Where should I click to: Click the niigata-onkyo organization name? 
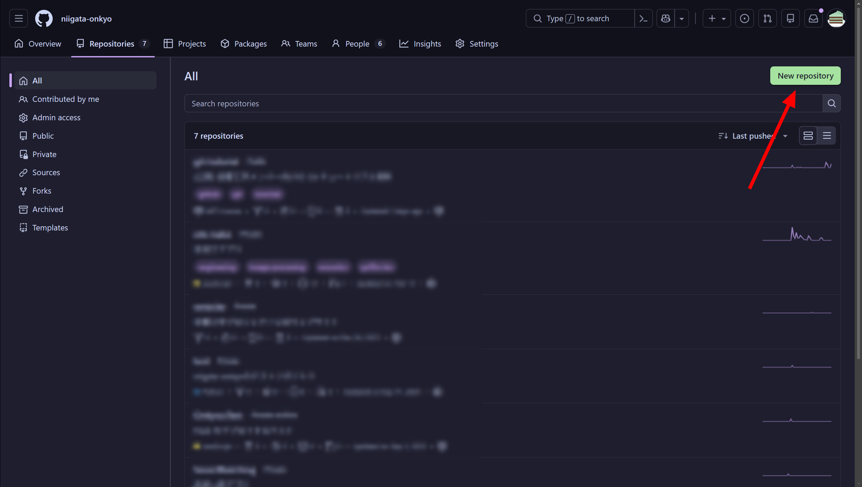(87, 19)
